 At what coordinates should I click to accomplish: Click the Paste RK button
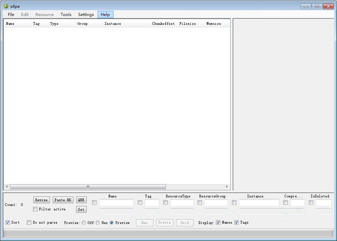(x=63, y=200)
